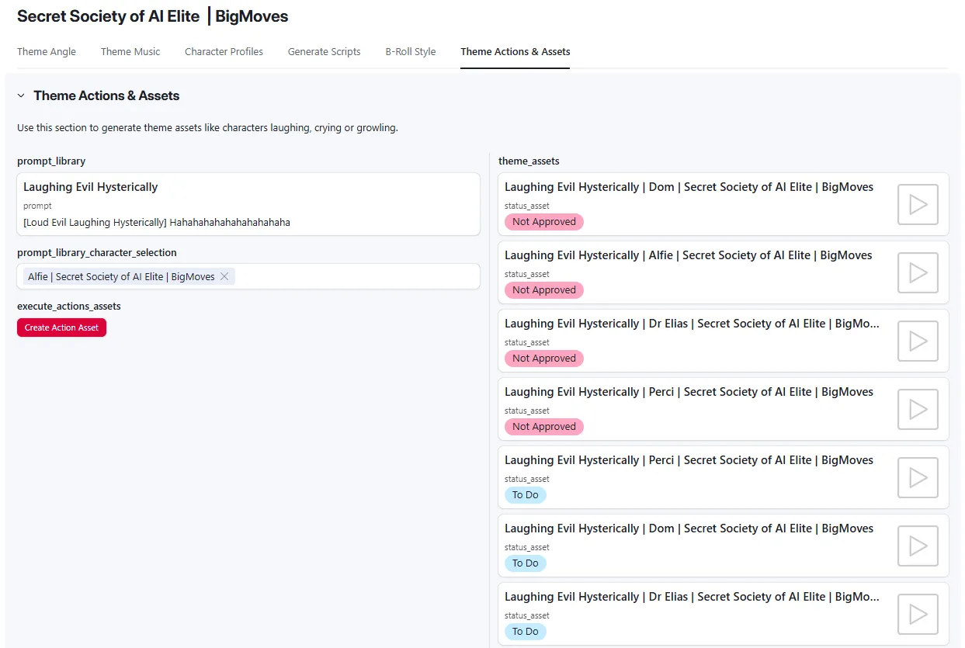Open the Not Approved Dr Elias asset title
This screenshot has width=965, height=648.
click(692, 324)
